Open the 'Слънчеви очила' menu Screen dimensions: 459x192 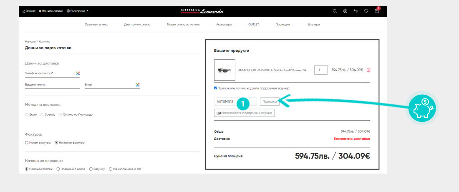[x=96, y=25]
